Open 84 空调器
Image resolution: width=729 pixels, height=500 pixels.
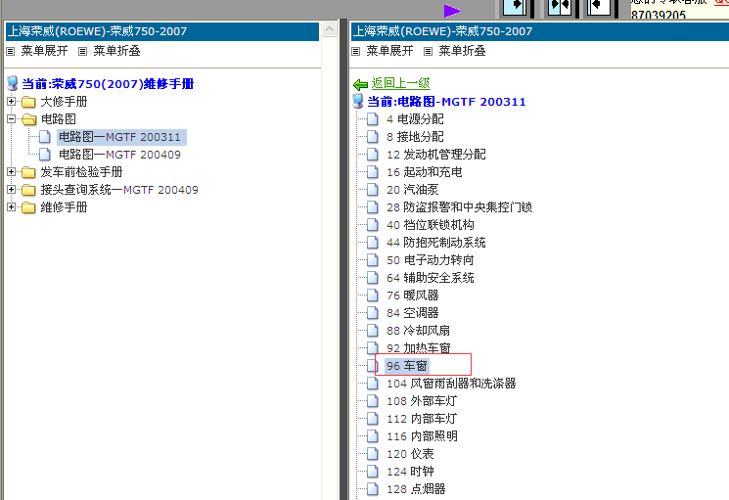[x=412, y=313]
